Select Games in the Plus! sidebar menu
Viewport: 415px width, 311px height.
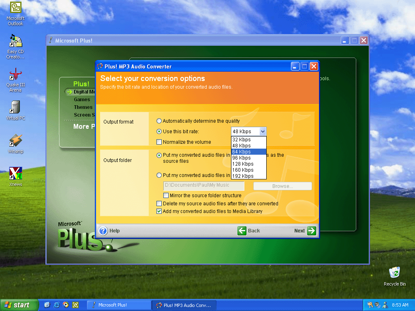(x=82, y=100)
